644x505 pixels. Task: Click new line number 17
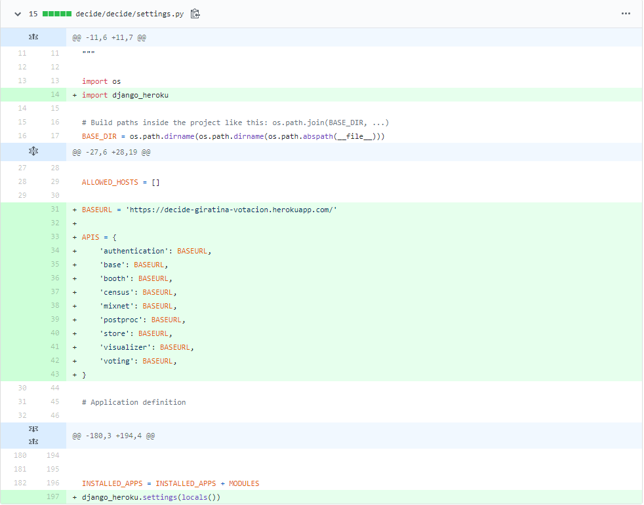point(55,136)
